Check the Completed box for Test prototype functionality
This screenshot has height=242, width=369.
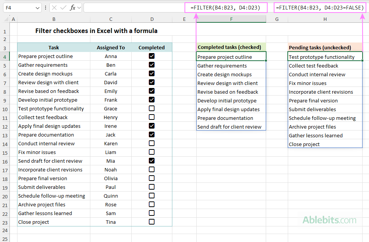point(151,108)
